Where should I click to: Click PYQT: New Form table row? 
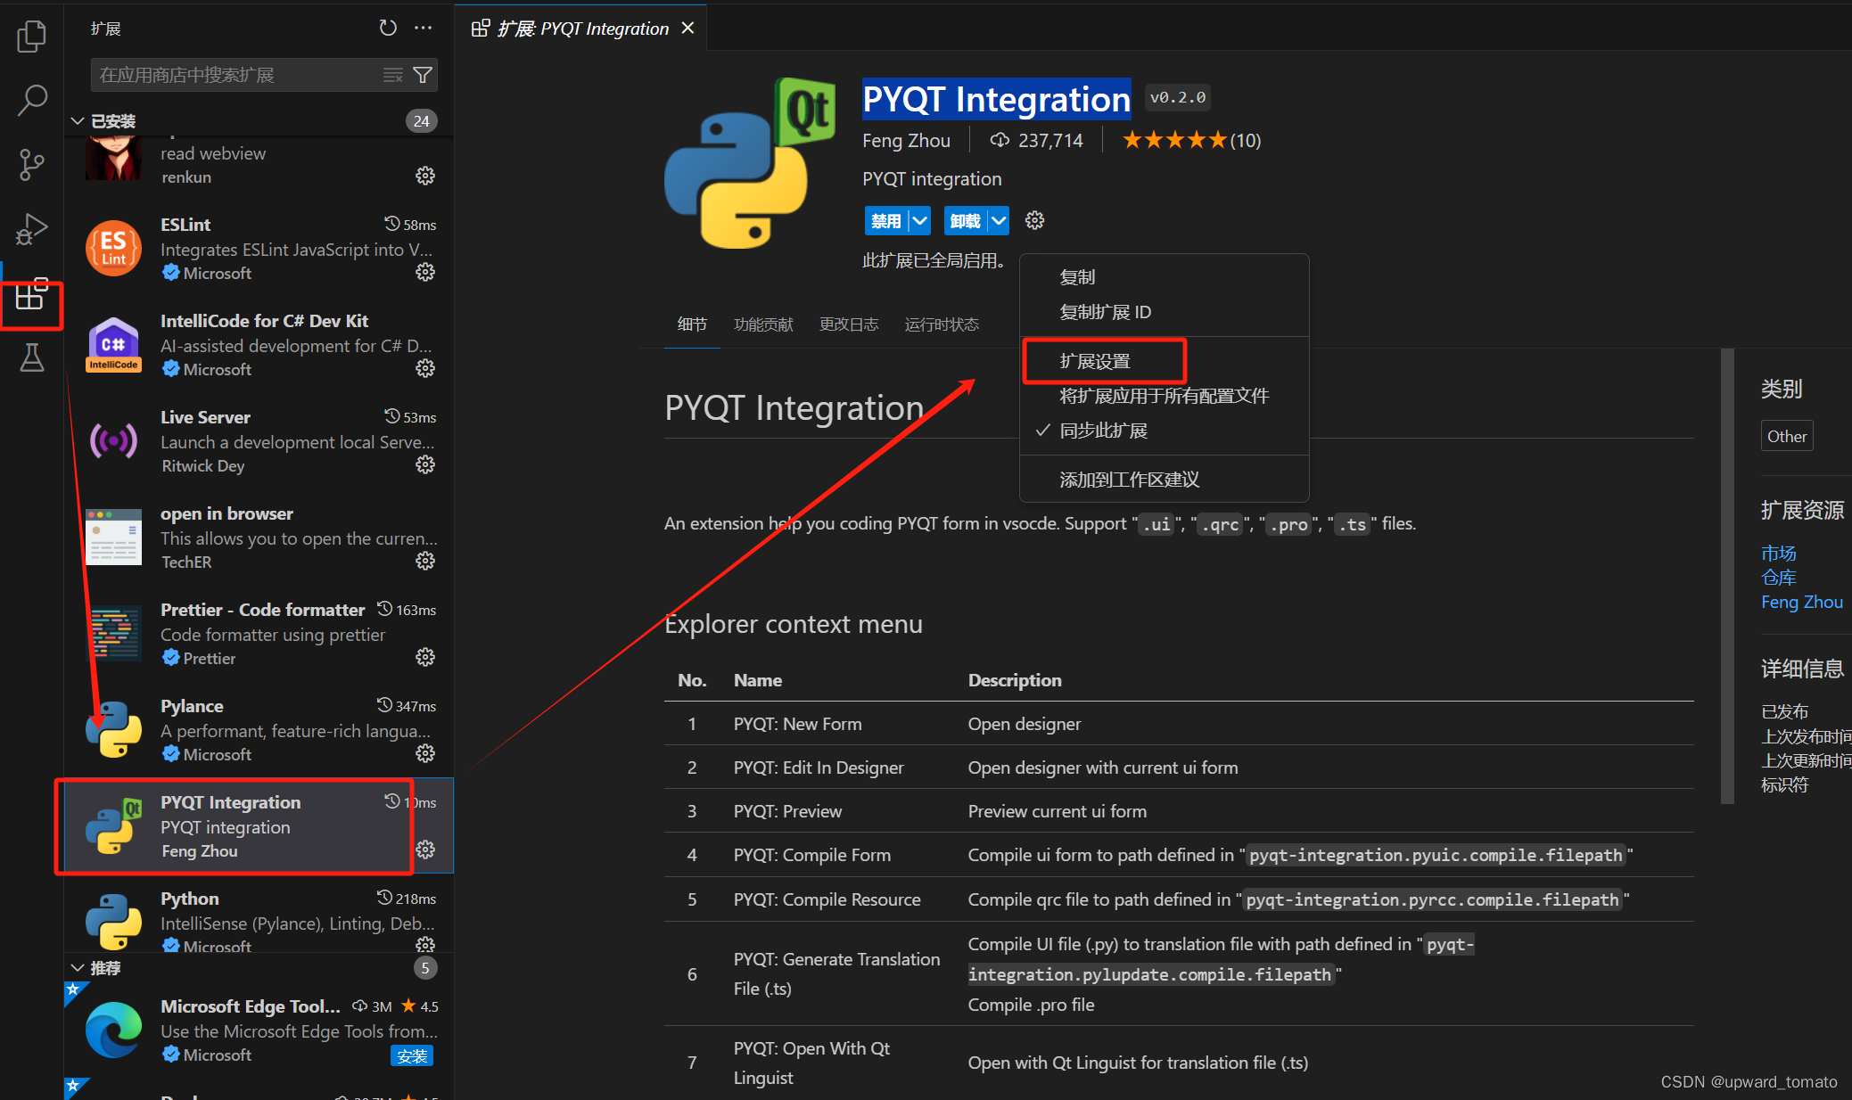click(x=1179, y=724)
